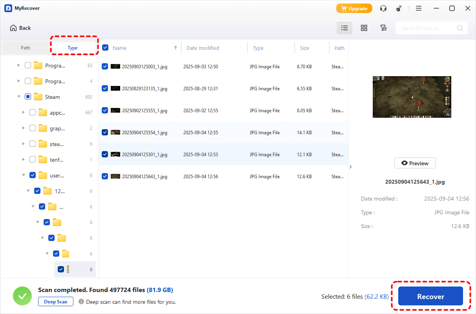476x314 pixels.
Task: Sort by Type column header
Action: point(258,48)
